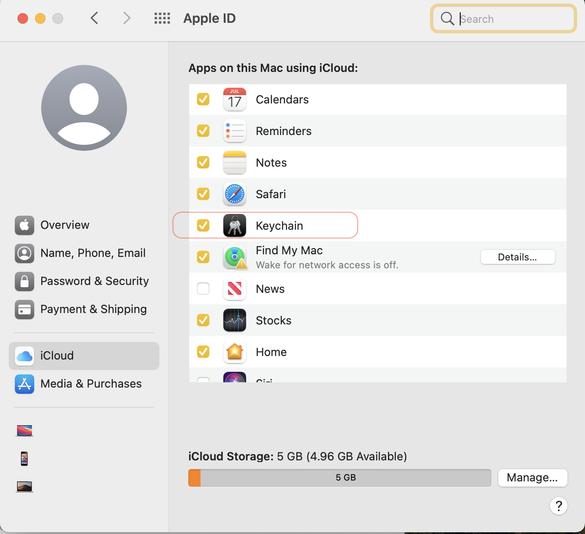Click the iCloud storage usage bar
This screenshot has height=534, width=585.
pyautogui.click(x=340, y=478)
